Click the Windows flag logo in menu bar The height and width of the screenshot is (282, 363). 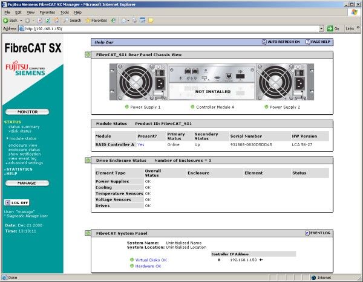point(354,12)
